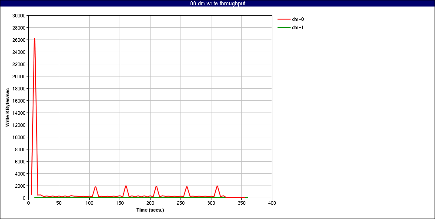The height and width of the screenshot is (219, 435).
Task: Click the 350 x-axis tick value
Action: click(241, 203)
